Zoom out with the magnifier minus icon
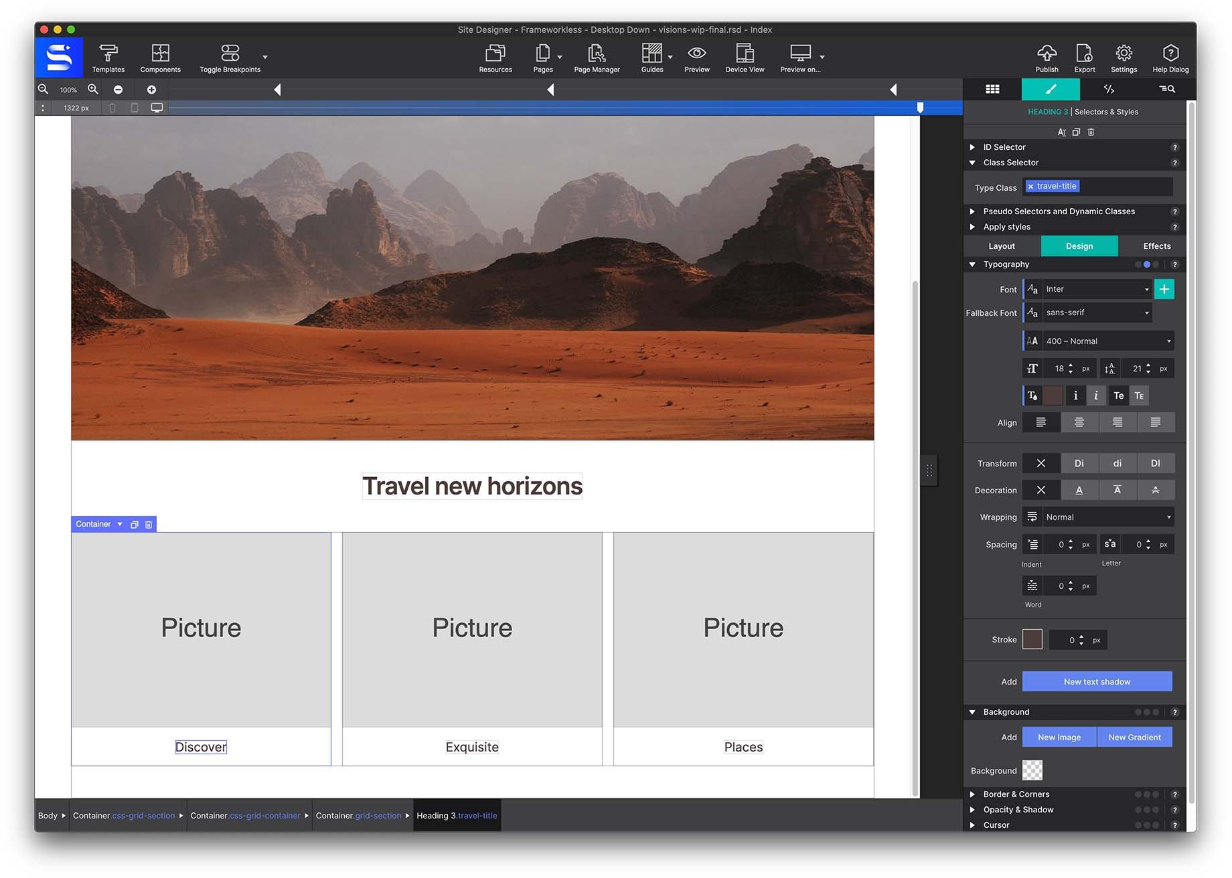 [x=44, y=89]
